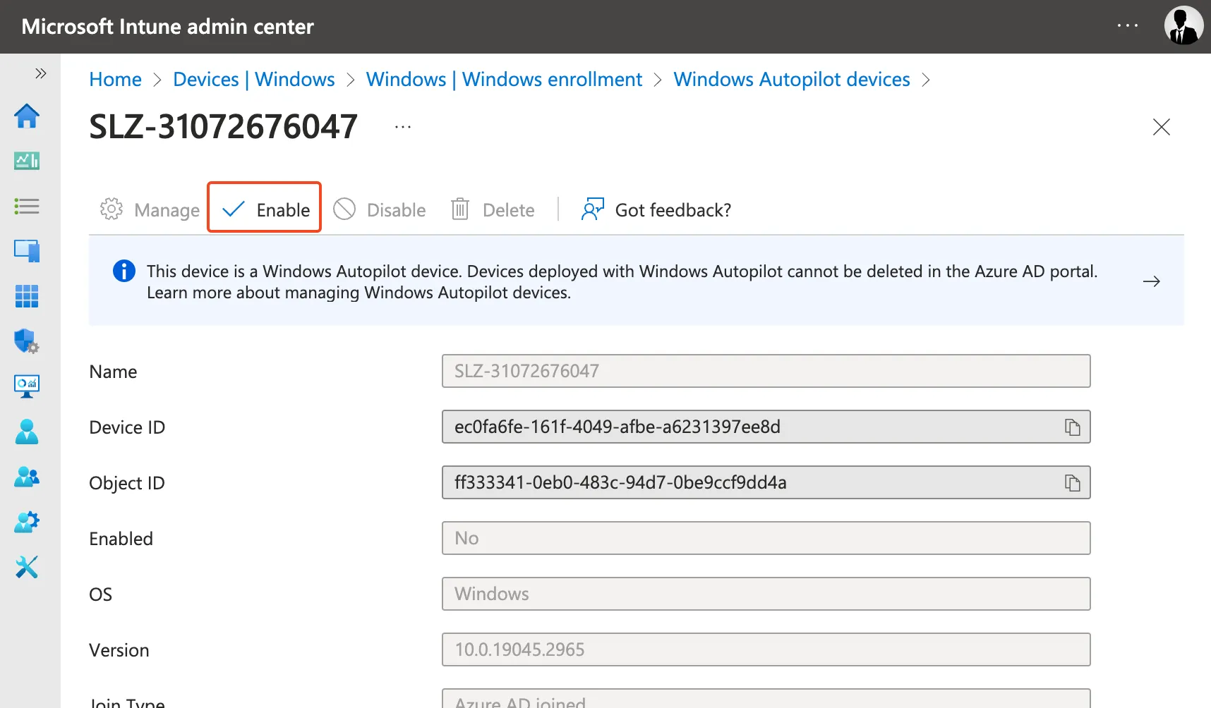Expand the left navigation sidebar
The image size is (1211, 708).
(41, 73)
